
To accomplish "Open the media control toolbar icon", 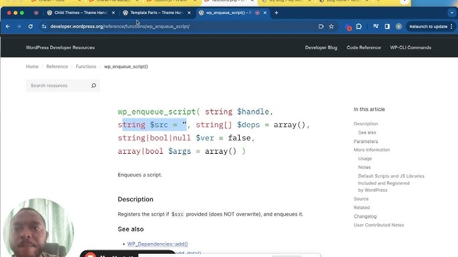I will [x=376, y=27].
